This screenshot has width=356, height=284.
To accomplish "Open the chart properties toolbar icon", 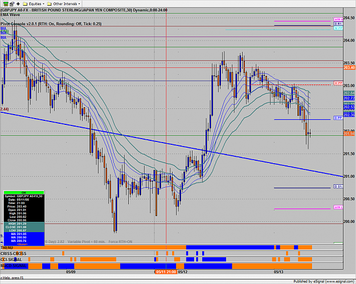I will (12, 4).
